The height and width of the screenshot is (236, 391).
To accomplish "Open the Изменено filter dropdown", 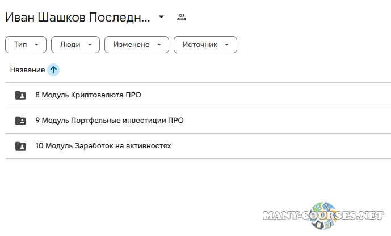I will pos(136,45).
